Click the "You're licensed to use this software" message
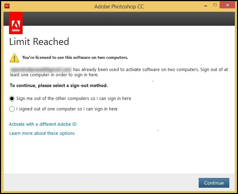This screenshot has height=194, width=238. [x=75, y=57]
